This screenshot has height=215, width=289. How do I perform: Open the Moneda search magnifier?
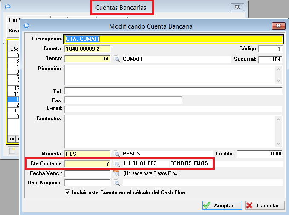coord(117,154)
